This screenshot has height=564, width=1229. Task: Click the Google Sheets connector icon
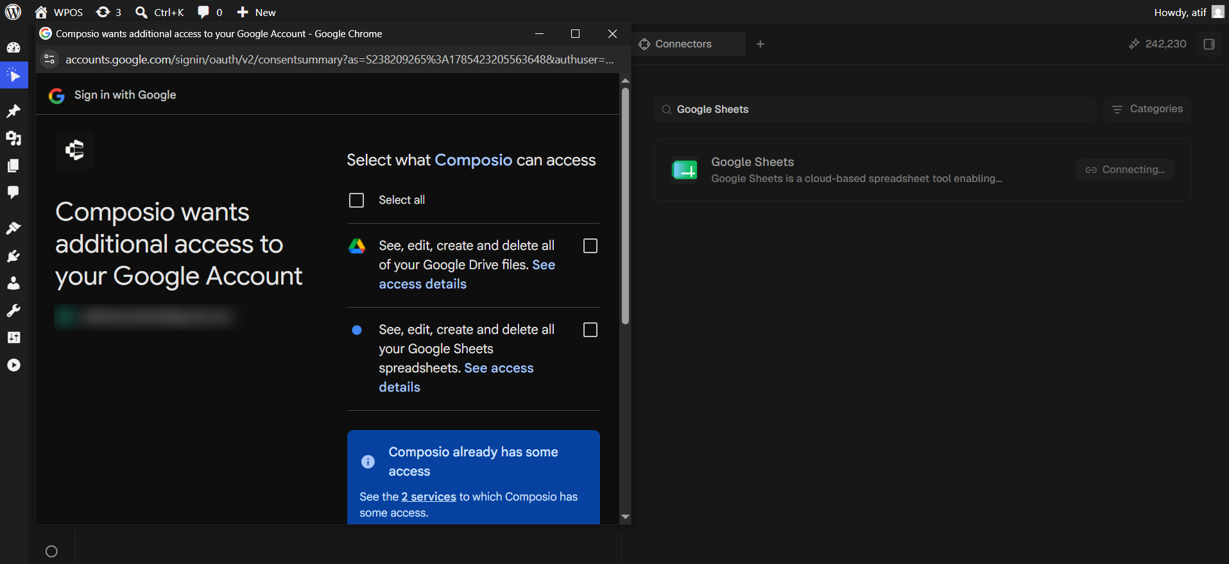[684, 170]
